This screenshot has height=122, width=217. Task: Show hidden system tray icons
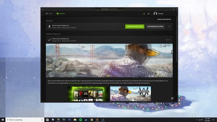pos(197,120)
